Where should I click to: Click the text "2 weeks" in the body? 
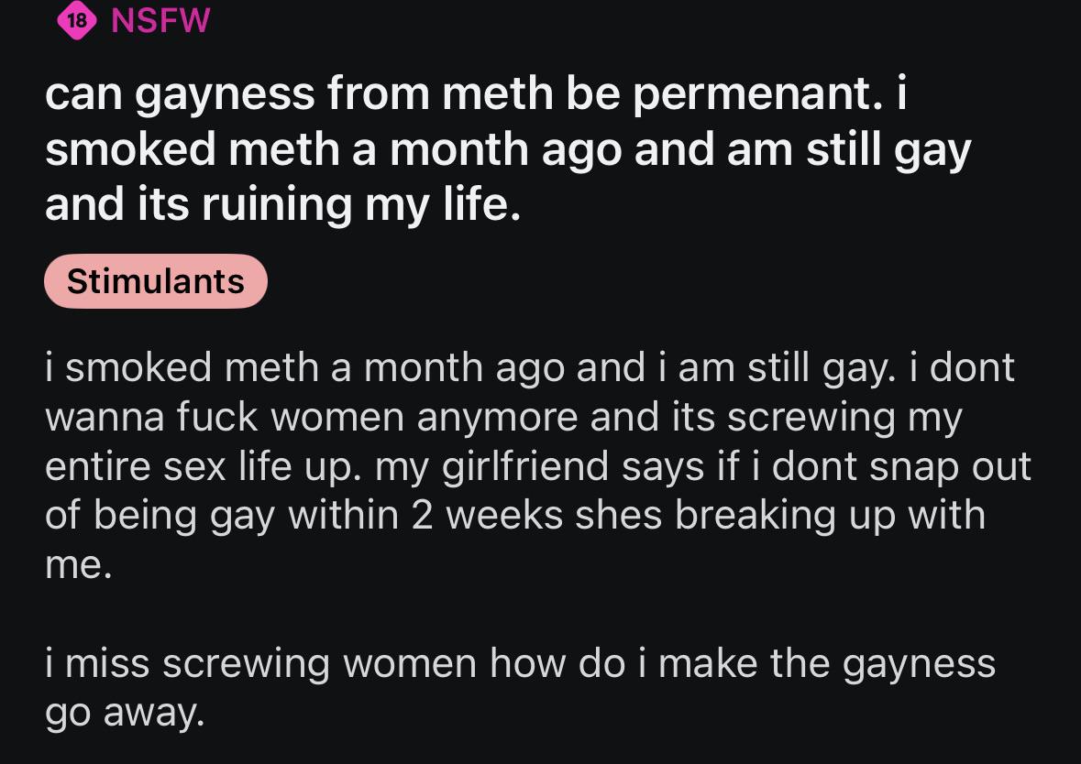[x=473, y=517]
